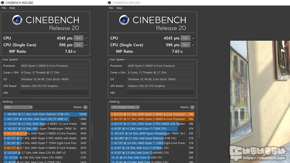Screen dimensions: 290x163
Task: Select single core row Core i7-6700HQ score 359
Action: (152, 148)
